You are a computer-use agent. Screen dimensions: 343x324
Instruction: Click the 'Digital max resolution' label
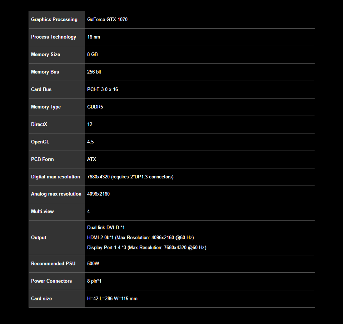[x=56, y=177]
